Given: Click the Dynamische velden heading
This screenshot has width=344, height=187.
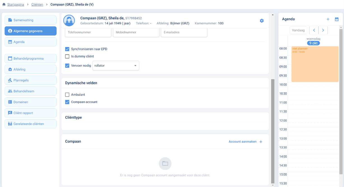Looking at the screenshot, I should (81, 83).
